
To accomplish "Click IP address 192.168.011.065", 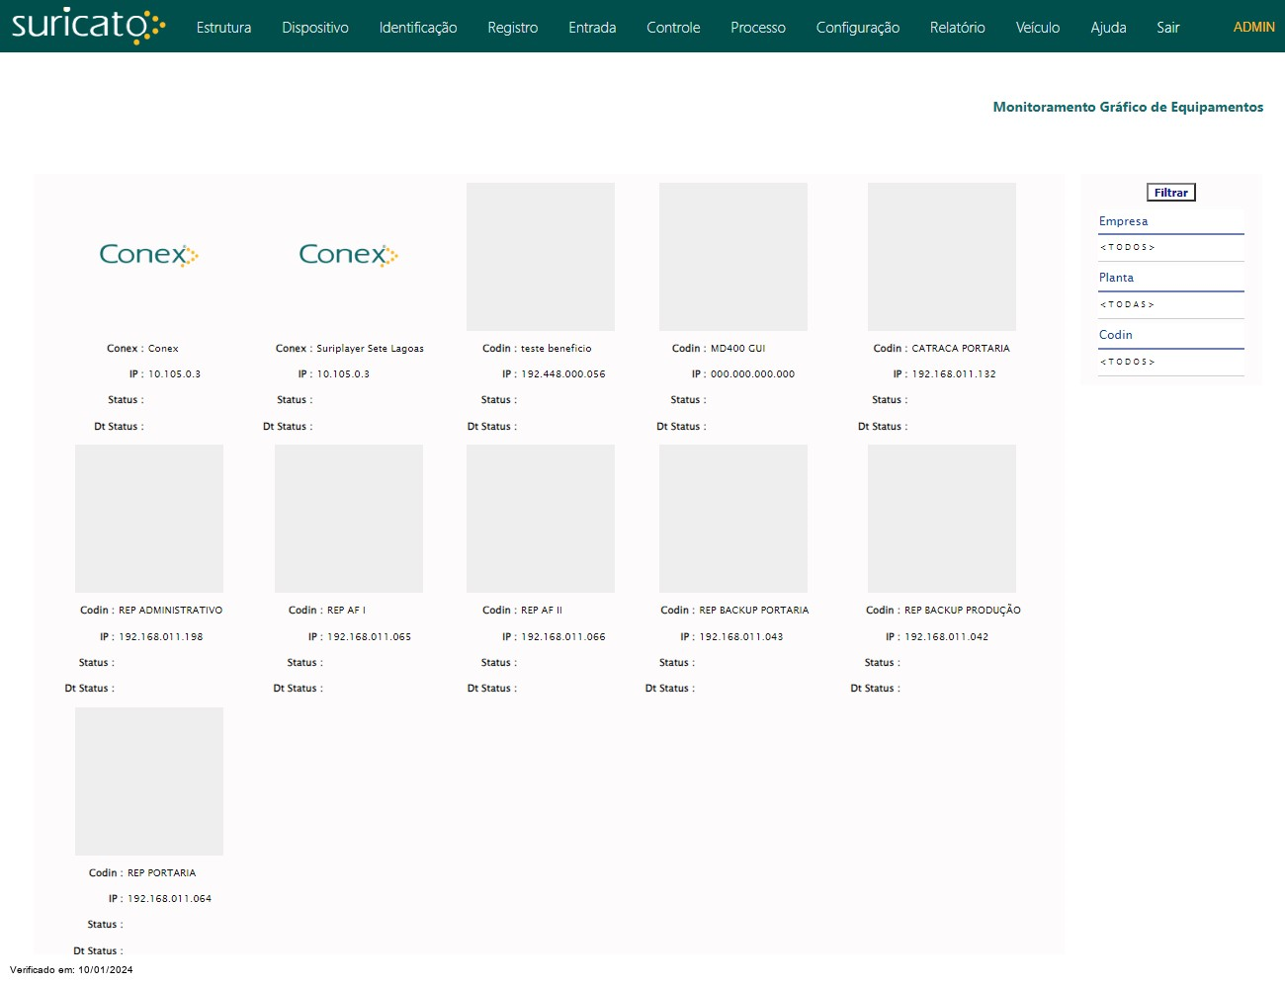I will pos(370,637).
